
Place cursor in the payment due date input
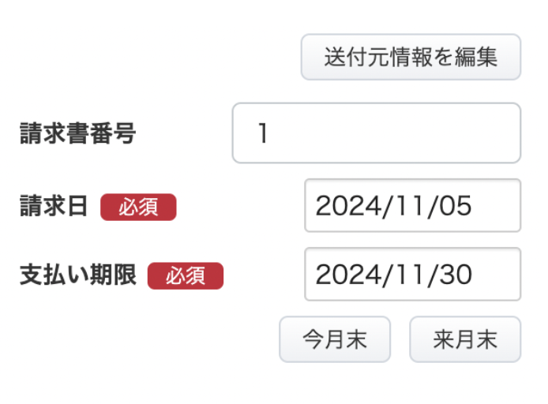(412, 275)
